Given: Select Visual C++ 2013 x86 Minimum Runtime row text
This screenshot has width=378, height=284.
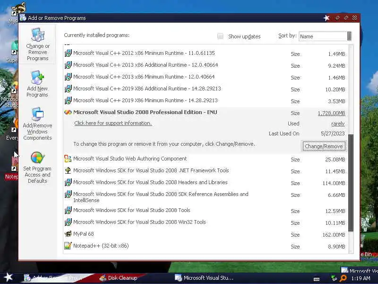Looking at the screenshot, I should point(144,77).
